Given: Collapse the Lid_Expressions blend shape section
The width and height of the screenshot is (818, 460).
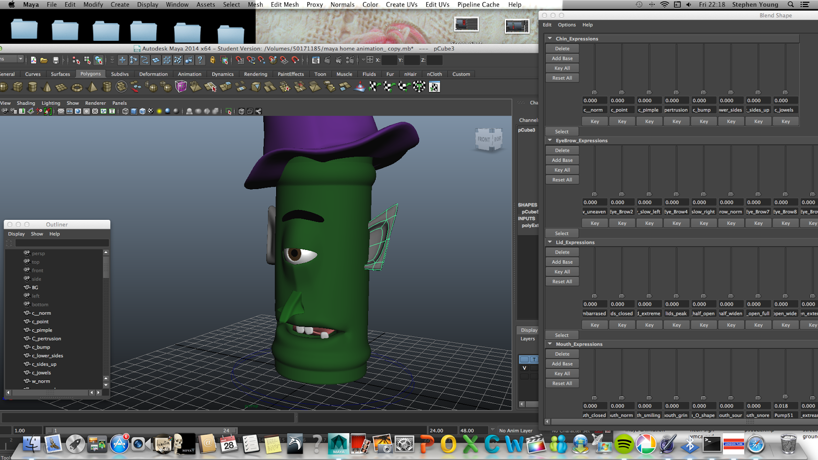Looking at the screenshot, I should point(550,242).
